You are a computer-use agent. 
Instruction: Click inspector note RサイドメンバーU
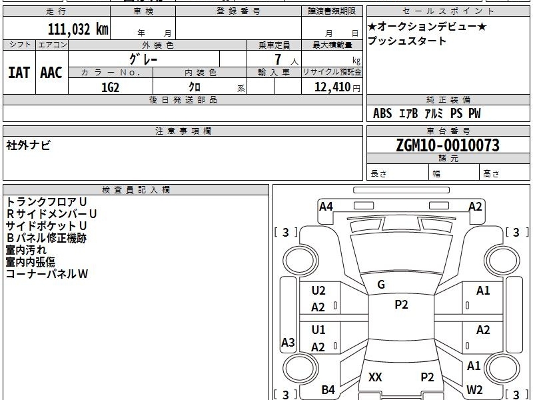tap(52, 213)
